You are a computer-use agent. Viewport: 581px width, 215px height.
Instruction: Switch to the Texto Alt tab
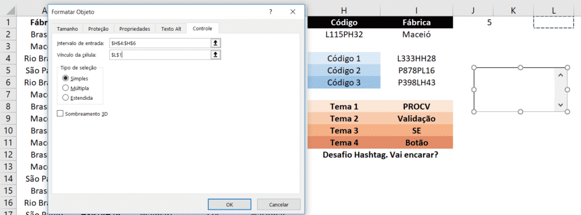[171, 28]
